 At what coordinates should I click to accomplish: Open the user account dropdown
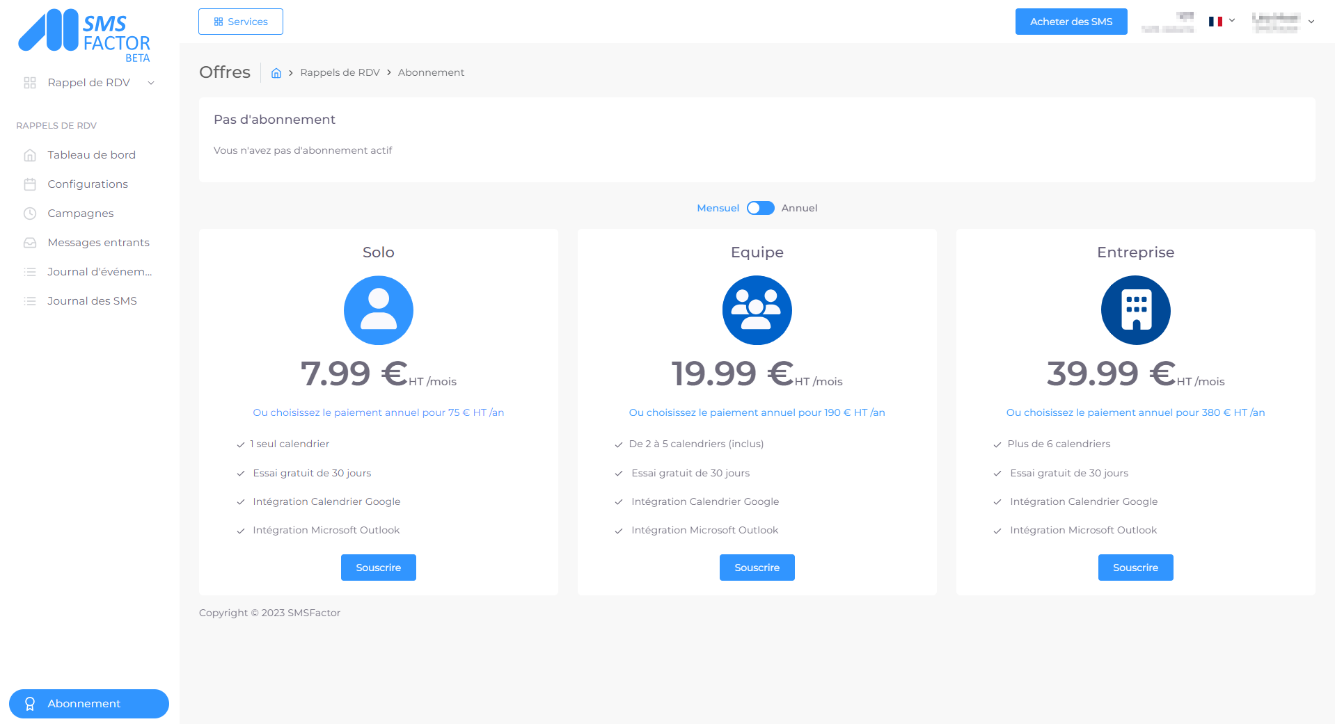point(1283,22)
